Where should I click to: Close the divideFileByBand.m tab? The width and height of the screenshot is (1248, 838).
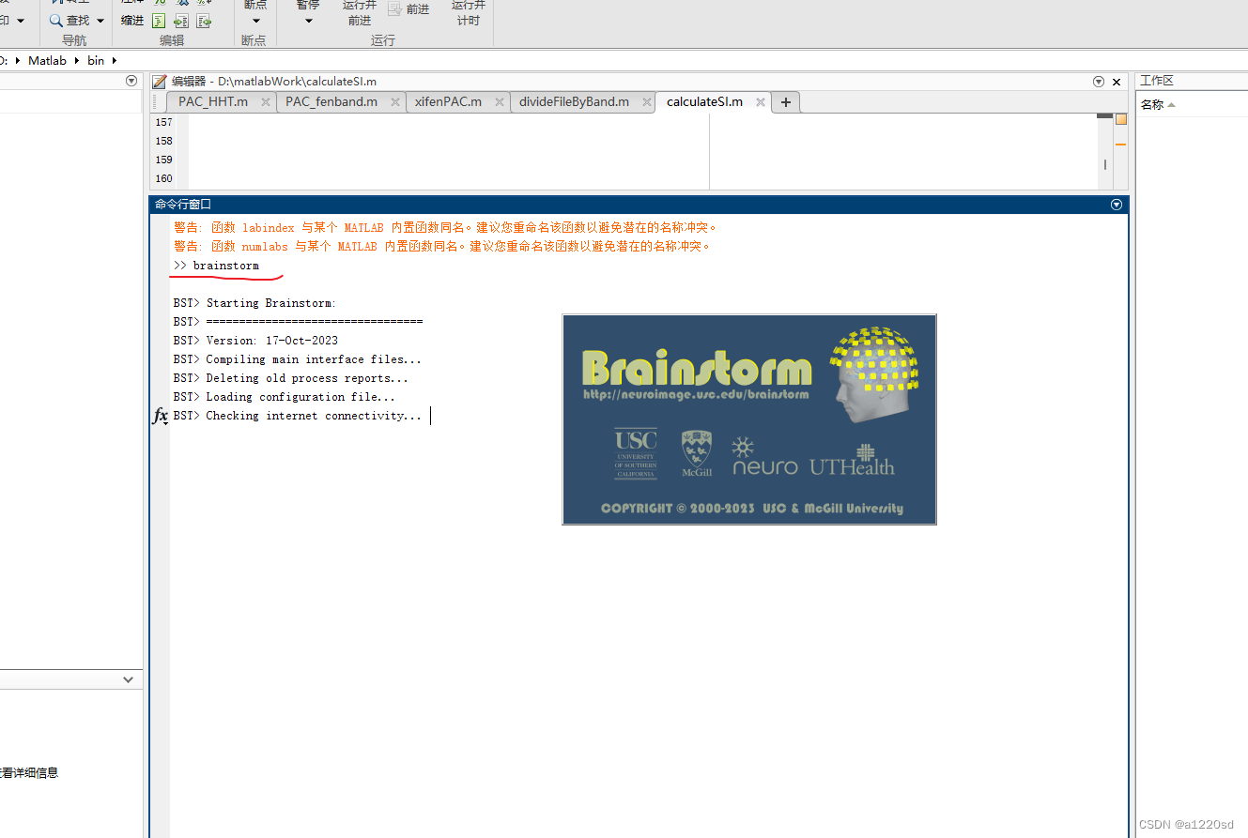(x=646, y=102)
